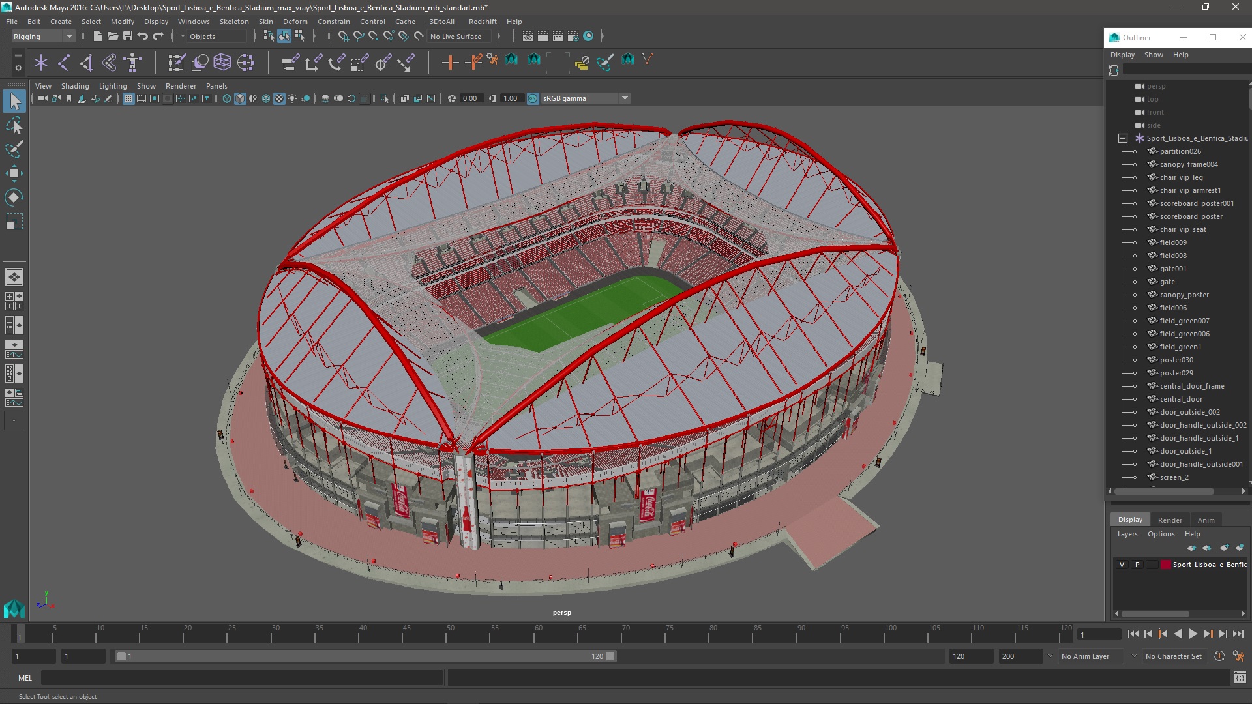Viewport: 1252px width, 704px height.
Task: Toggle smooth shade all in viewport
Action: pos(240,98)
